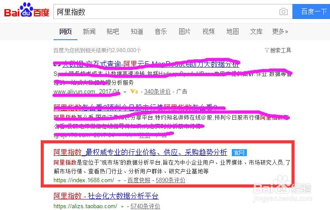Open the https://index.1688.com/ URL link
Image resolution: width=330 pixels, height=210 pixels.
click(84, 180)
